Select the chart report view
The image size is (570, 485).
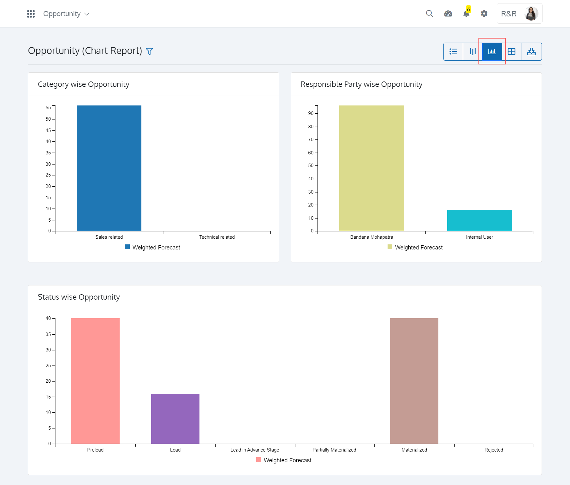[492, 51]
